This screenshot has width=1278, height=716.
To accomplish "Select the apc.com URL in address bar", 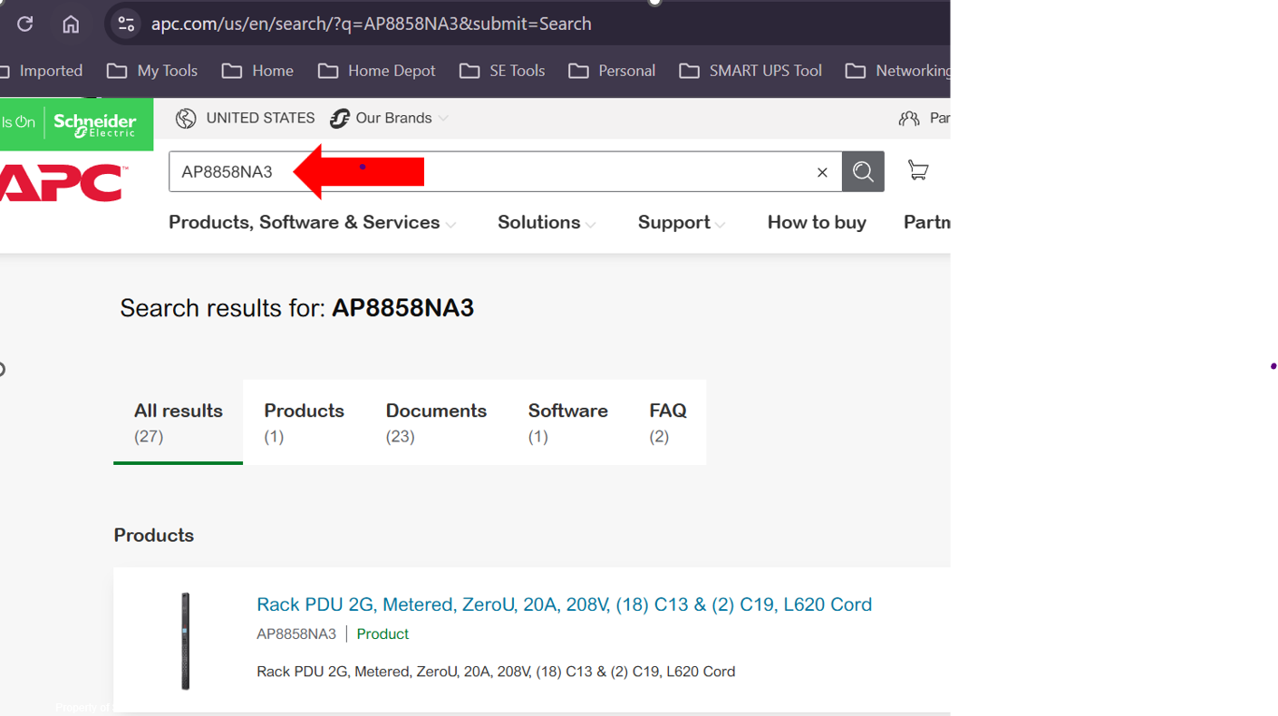I will tap(371, 24).
